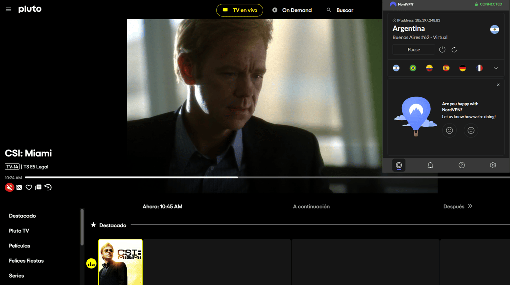Open NordVPN globe tab
This screenshot has width=510, height=285.
coord(399,165)
